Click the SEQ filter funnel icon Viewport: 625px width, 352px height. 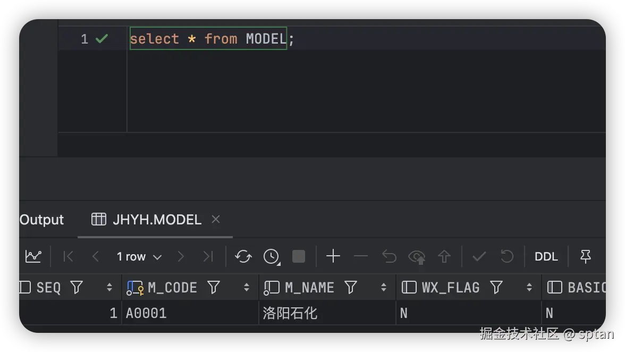click(x=77, y=288)
